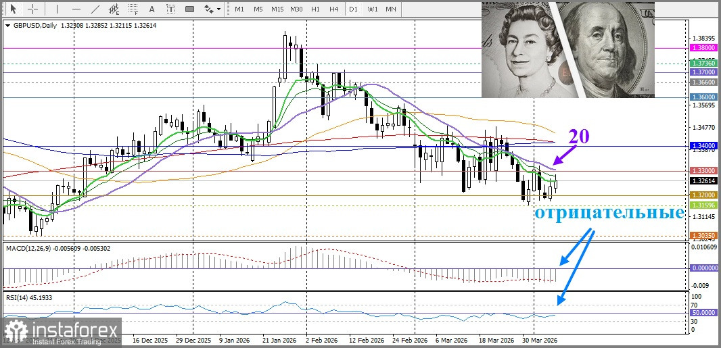Viewport: 721px width, 348px height.
Task: Activate the crosshair tool
Action: [x=32, y=9]
